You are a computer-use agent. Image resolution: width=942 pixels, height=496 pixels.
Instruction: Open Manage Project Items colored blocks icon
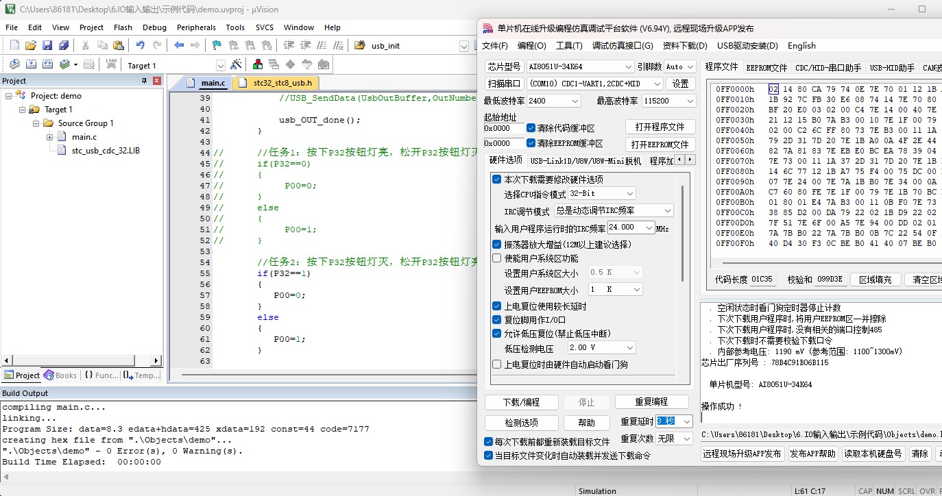pyautogui.click(x=258, y=64)
